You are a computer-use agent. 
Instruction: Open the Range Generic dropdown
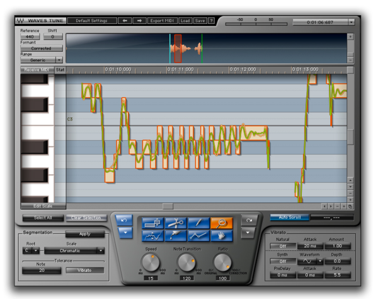coord(59,60)
